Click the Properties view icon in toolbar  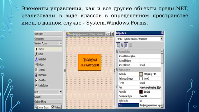coord(126,45)
